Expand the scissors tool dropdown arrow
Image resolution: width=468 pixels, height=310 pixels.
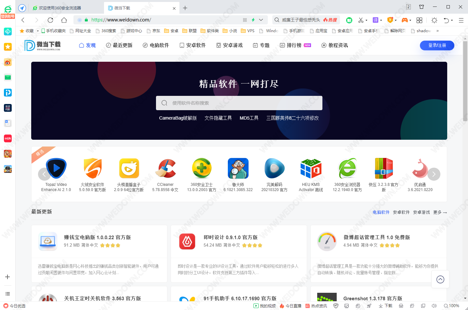tap(366, 20)
